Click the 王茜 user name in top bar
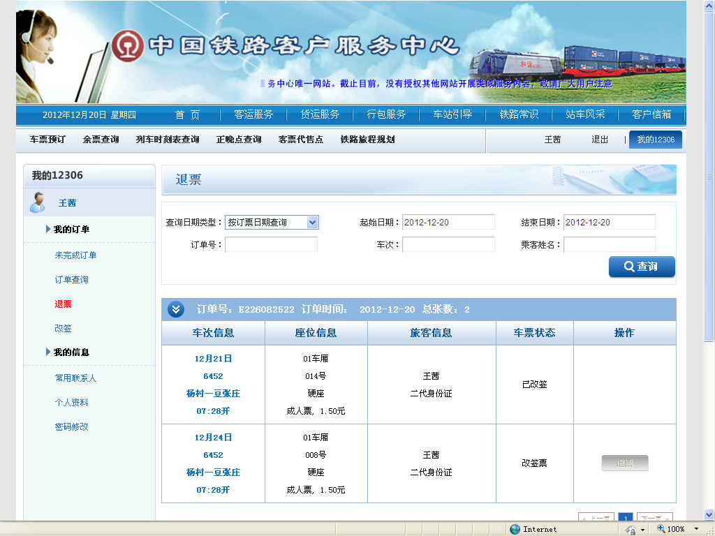Viewport: 715px width, 536px height. click(552, 140)
